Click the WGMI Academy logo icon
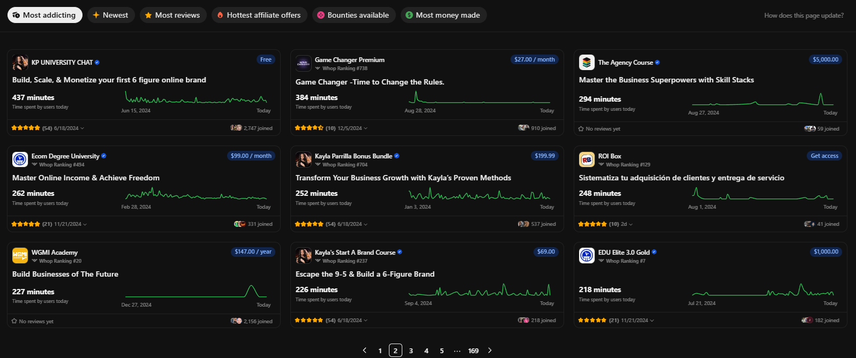This screenshot has width=856, height=358. (x=20, y=256)
